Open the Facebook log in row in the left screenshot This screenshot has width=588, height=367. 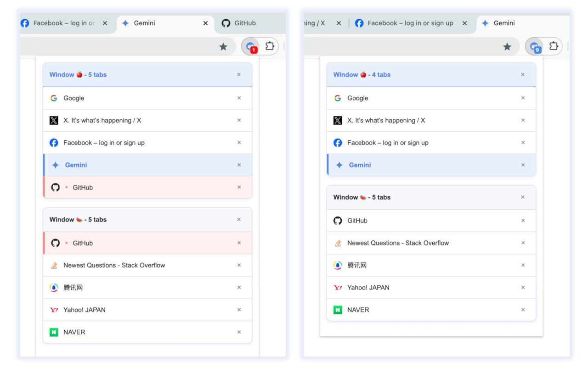click(x=147, y=143)
